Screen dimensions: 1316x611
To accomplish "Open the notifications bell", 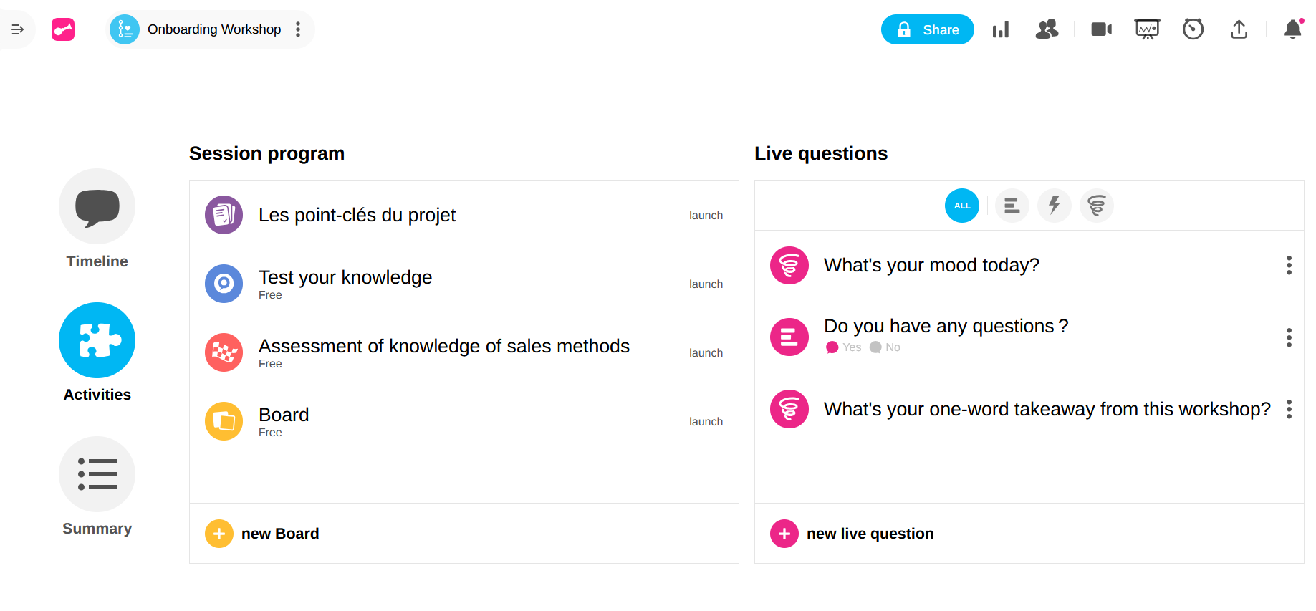I will point(1292,29).
